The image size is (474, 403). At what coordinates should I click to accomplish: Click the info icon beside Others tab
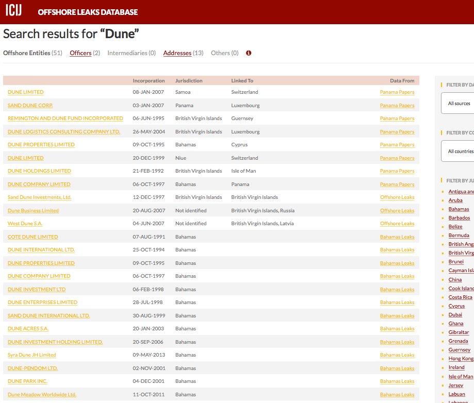click(x=249, y=53)
